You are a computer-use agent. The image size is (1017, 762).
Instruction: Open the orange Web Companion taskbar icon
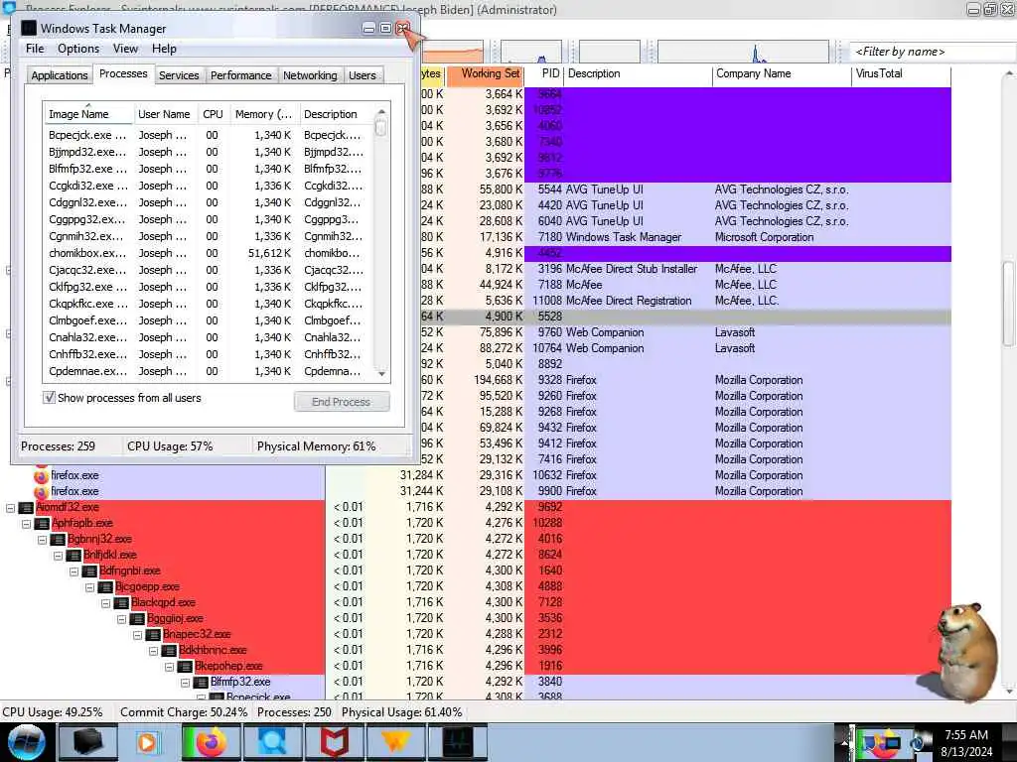tap(395, 742)
